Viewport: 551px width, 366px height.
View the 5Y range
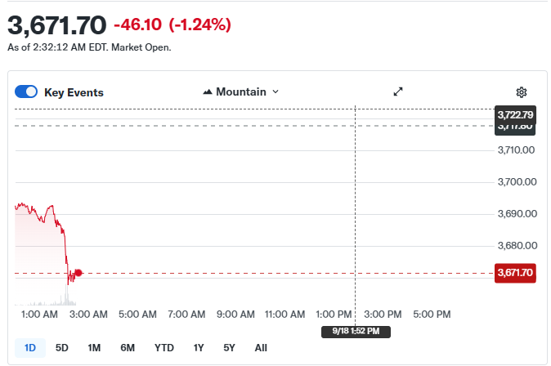pos(229,348)
